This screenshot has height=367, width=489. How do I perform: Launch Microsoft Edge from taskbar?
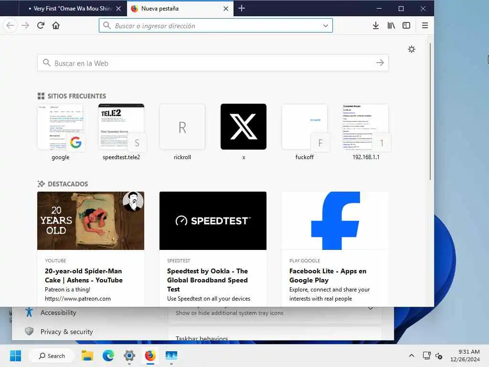click(x=108, y=356)
